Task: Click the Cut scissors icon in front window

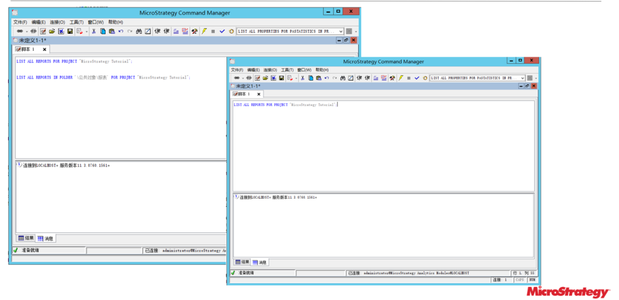Action: [303, 78]
